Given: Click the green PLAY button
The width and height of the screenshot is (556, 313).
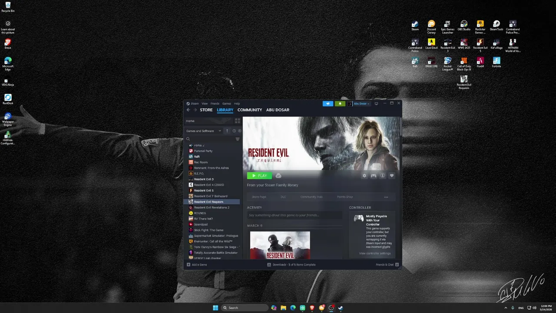Looking at the screenshot, I should 260,176.
